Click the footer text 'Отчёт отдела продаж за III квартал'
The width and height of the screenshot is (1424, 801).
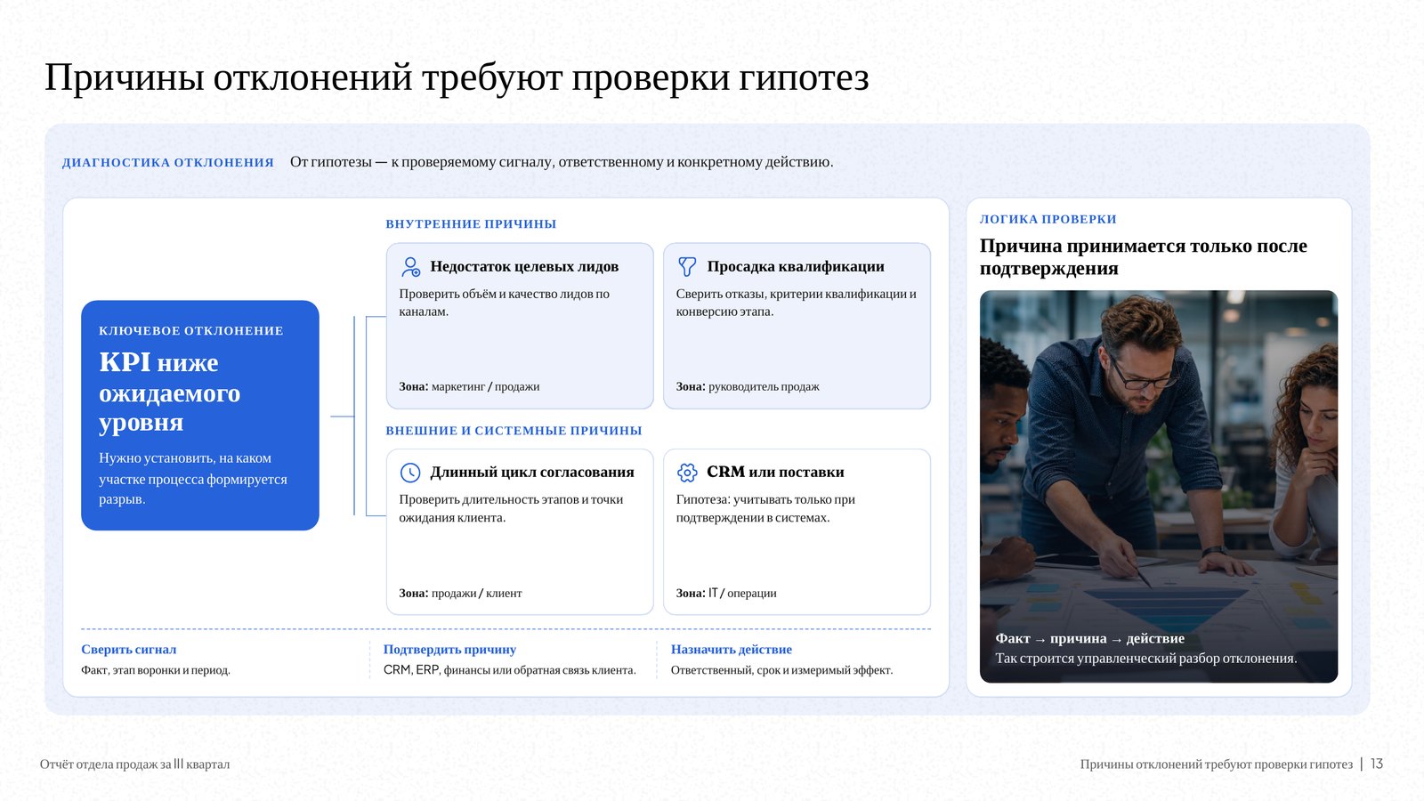(134, 764)
